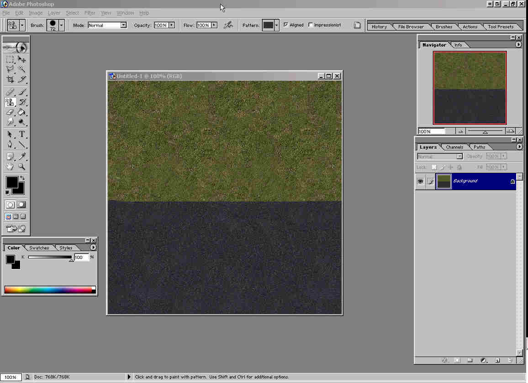The image size is (528, 383).
Task: Click the foreground color swatch in toolbox
Action: [x=11, y=182]
